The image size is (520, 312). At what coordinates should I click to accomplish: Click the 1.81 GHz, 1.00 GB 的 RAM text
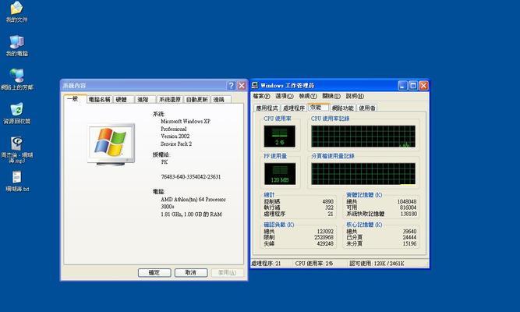pyautogui.click(x=191, y=214)
